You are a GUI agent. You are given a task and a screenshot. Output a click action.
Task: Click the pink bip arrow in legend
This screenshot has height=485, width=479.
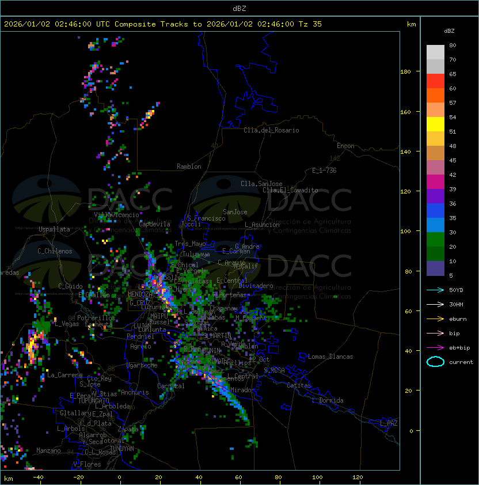tap(435, 333)
